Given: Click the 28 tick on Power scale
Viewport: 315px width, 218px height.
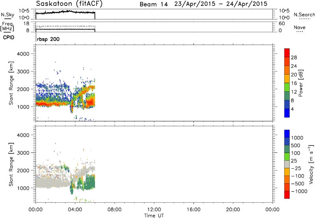Looking at the screenshot, I should (x=294, y=57).
